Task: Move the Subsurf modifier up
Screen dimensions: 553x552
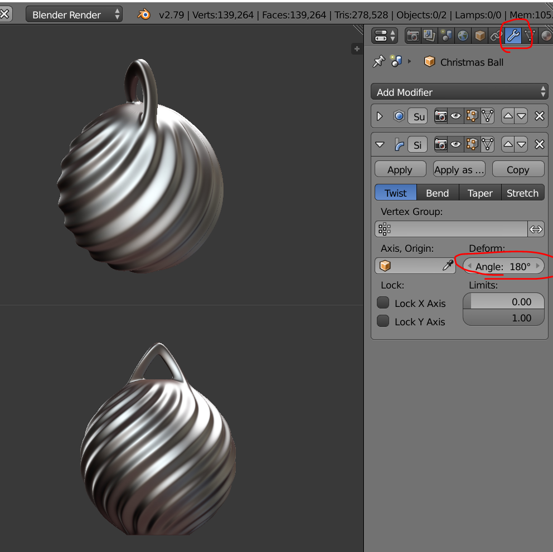Action: click(x=508, y=116)
